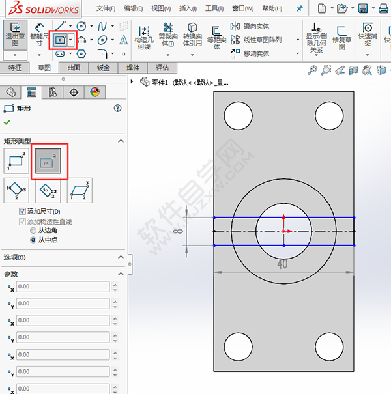391x394 pixels.
Task: Open Line tool dropdown arrow
Action: pos(70,26)
